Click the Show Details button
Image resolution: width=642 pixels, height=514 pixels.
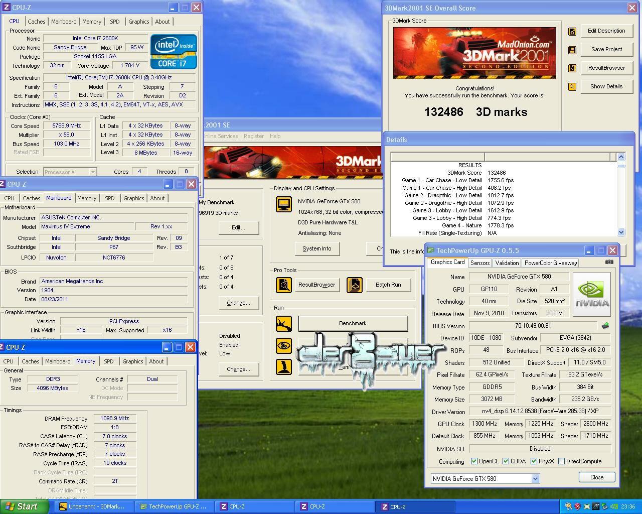point(606,86)
